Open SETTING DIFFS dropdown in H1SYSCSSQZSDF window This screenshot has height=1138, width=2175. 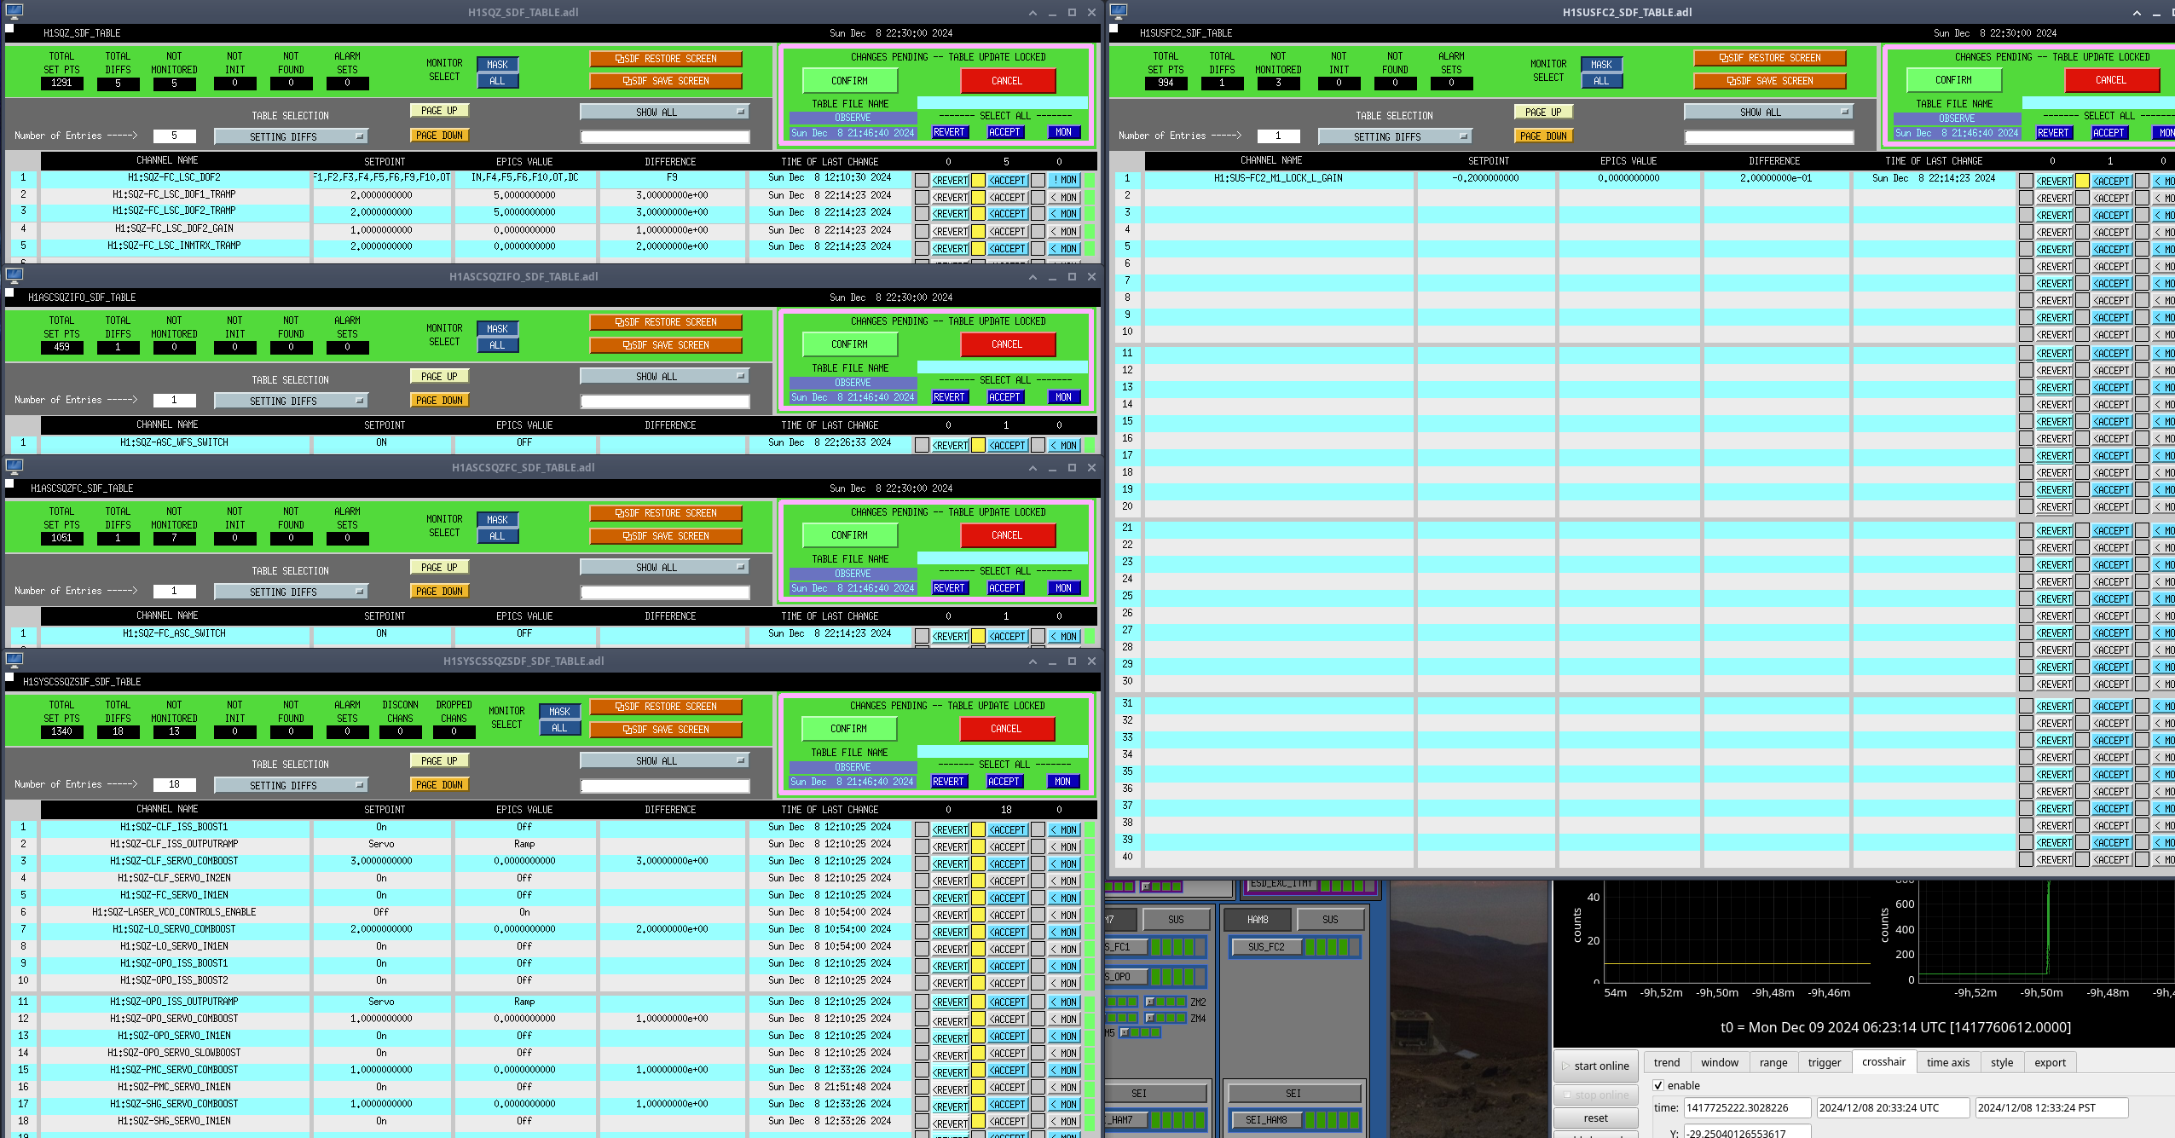pyautogui.click(x=291, y=785)
